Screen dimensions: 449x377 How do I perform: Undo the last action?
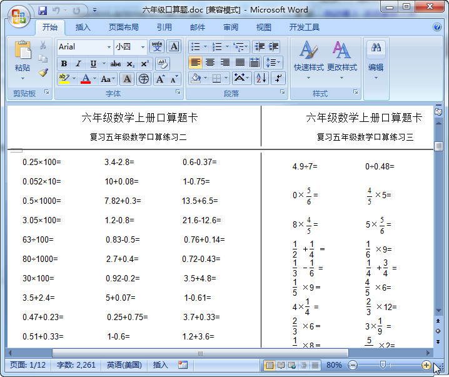click(56, 11)
